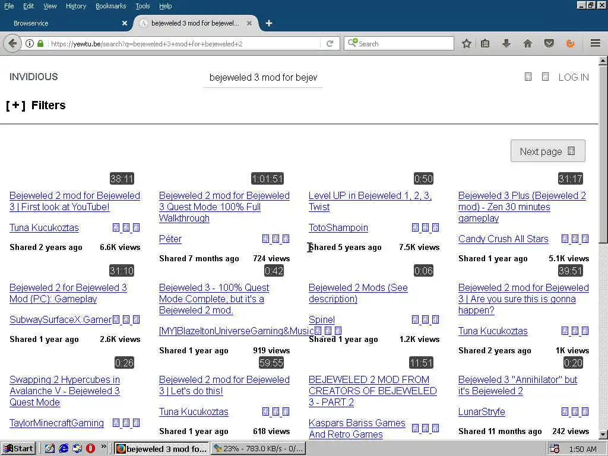Open the View menu
The width and height of the screenshot is (608, 456).
[x=50, y=6]
